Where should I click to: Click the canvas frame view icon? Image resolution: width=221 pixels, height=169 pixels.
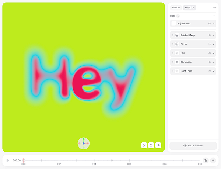[x=151, y=145]
